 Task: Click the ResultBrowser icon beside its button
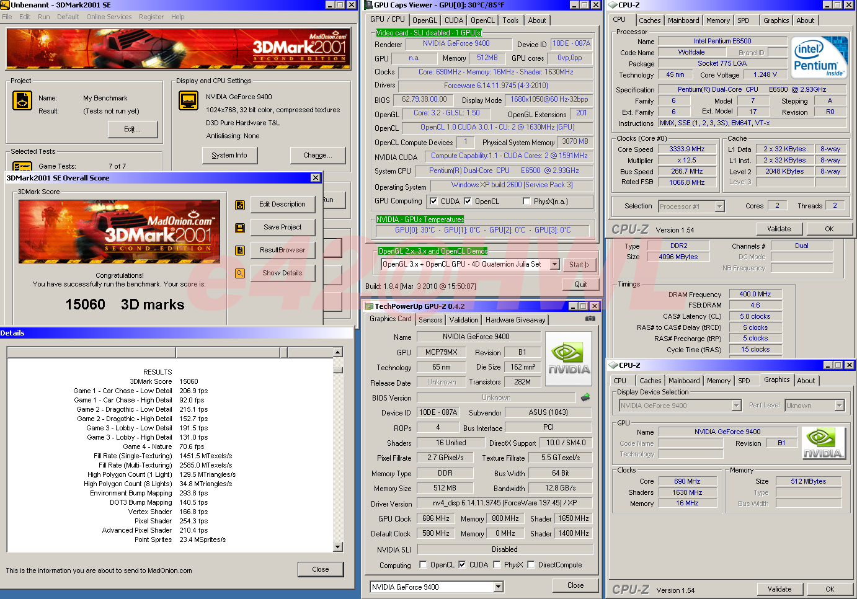coord(240,251)
